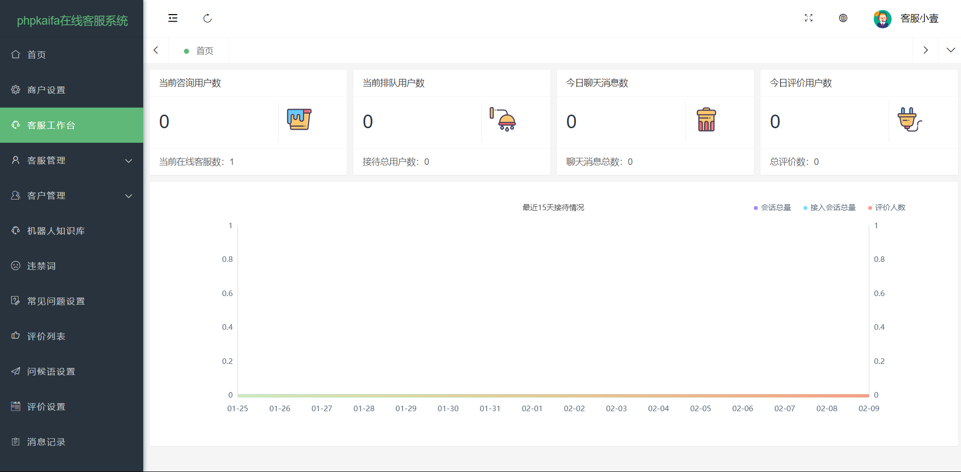This screenshot has width=961, height=472.
Task: Expand the 客户管理 submenu
Action: 71,196
